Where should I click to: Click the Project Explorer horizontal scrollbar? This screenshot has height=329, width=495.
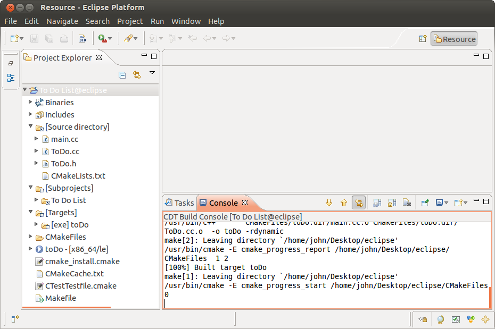[67, 307]
